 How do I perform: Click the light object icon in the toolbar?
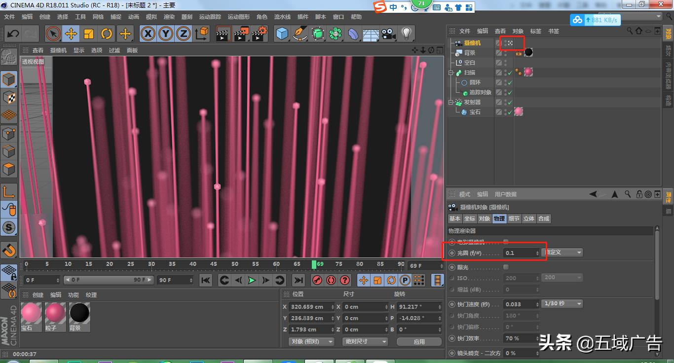coord(407,34)
